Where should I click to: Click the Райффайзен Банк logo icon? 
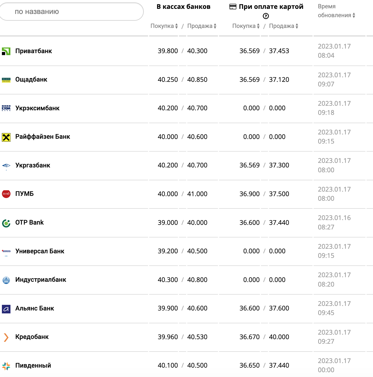coord(6,137)
